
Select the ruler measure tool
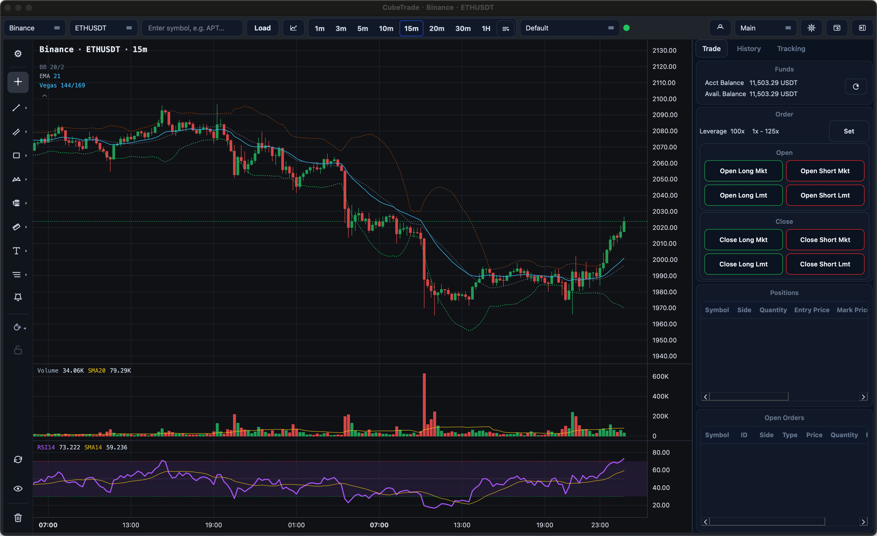pyautogui.click(x=16, y=227)
